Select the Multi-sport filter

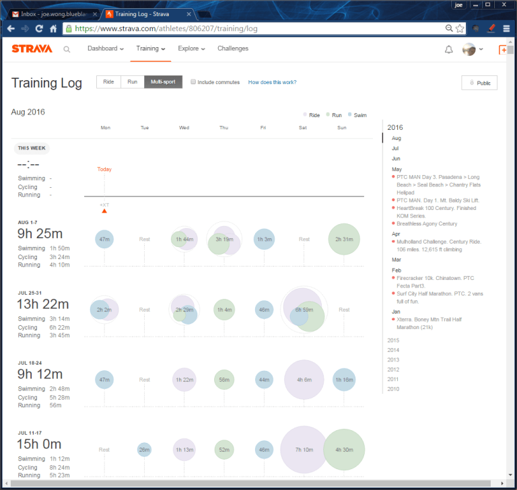click(163, 81)
